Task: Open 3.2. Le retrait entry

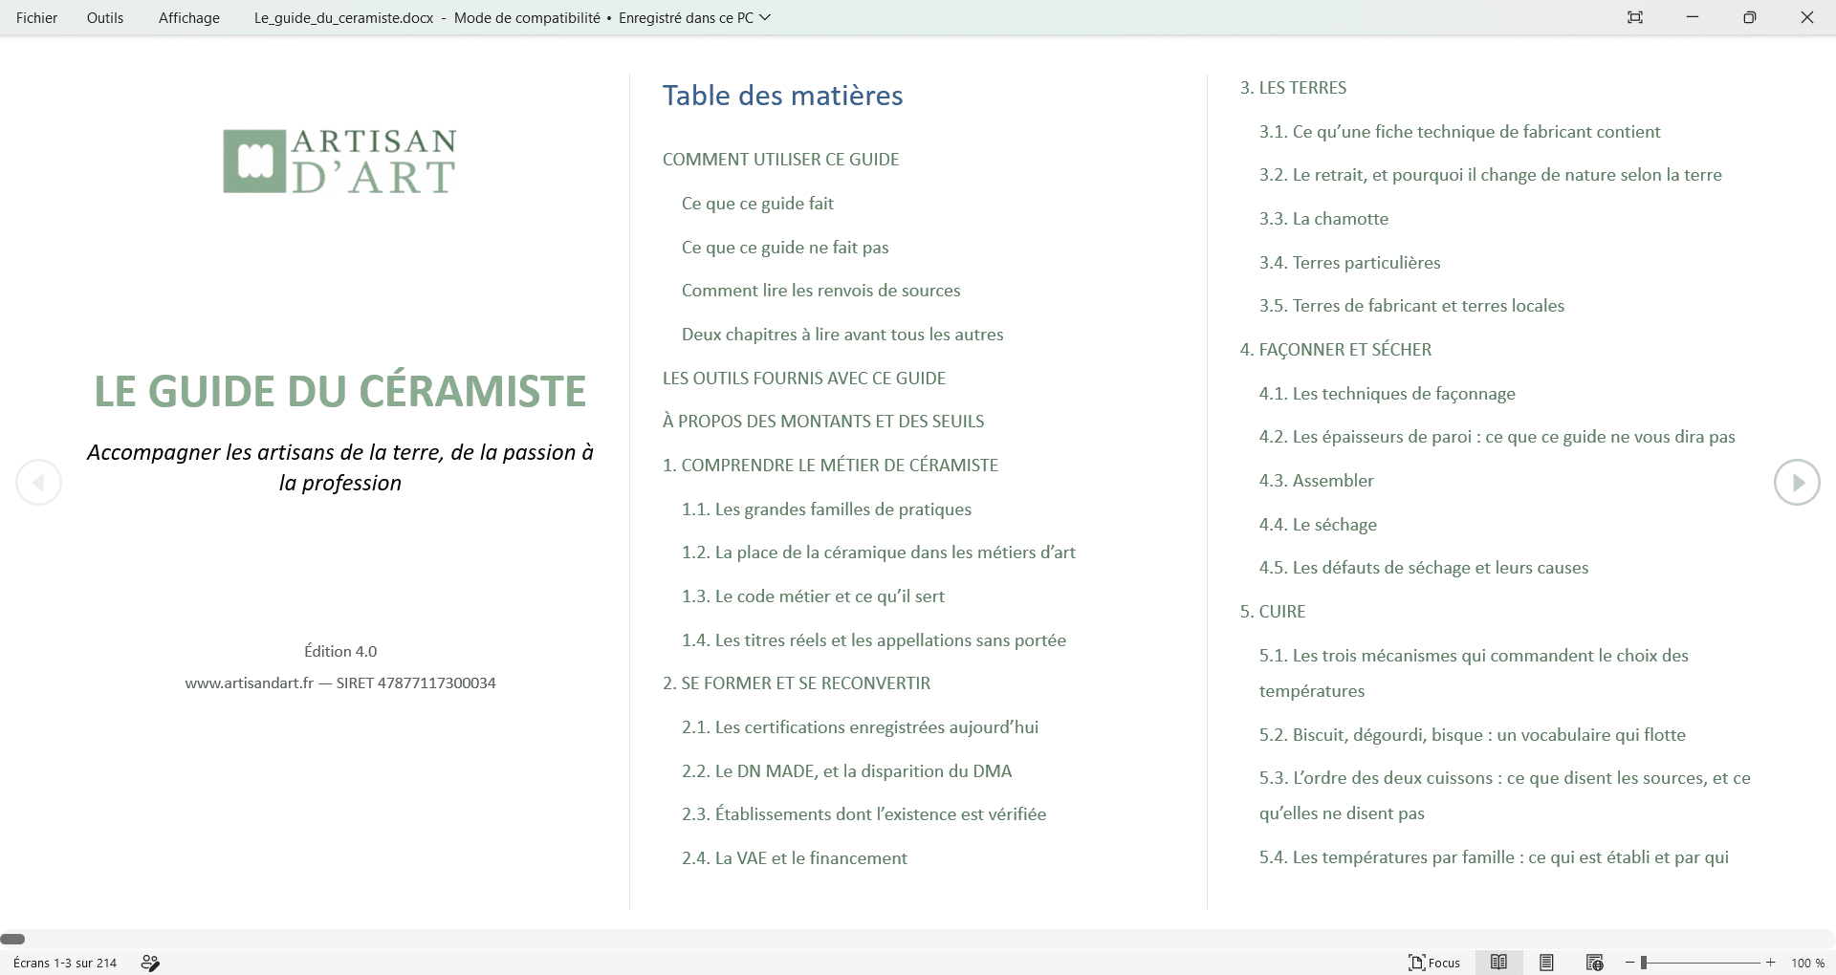Action: tap(1490, 175)
